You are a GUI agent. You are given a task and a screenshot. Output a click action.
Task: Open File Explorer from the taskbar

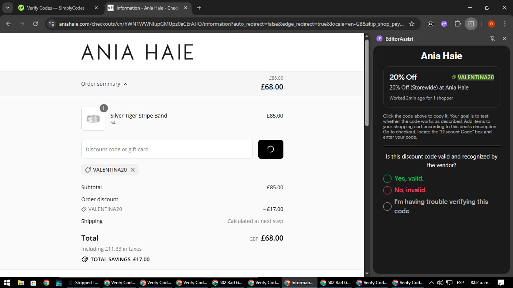(x=21, y=283)
